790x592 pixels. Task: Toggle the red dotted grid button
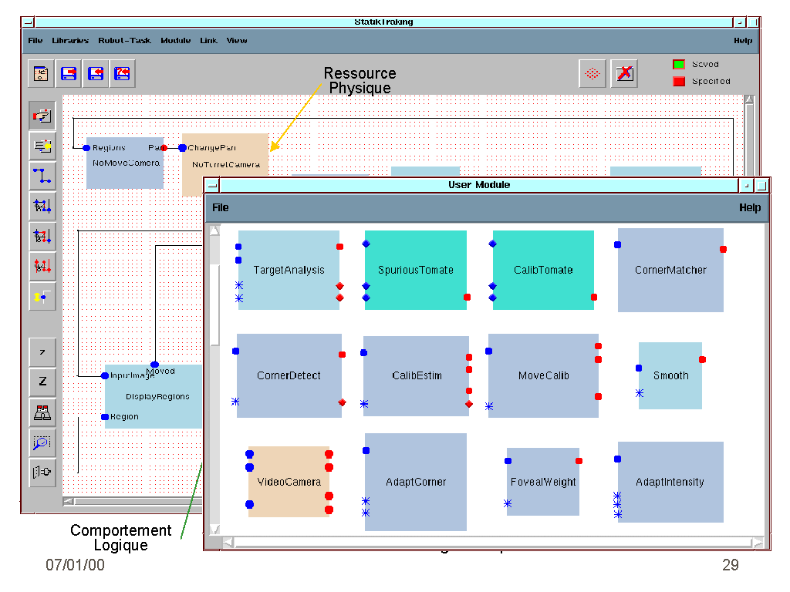pos(592,73)
